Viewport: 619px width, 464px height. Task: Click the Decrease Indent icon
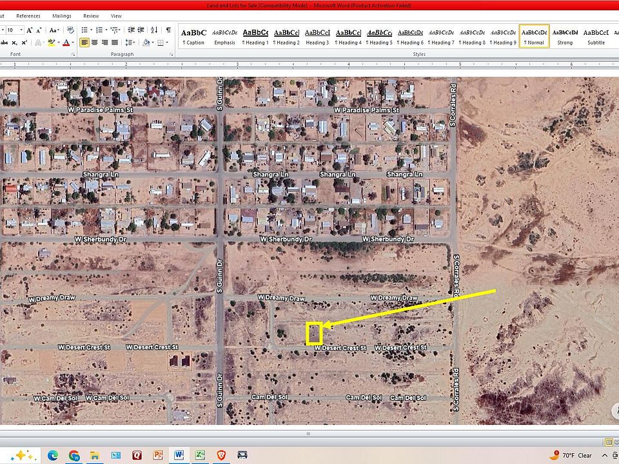[132, 30]
